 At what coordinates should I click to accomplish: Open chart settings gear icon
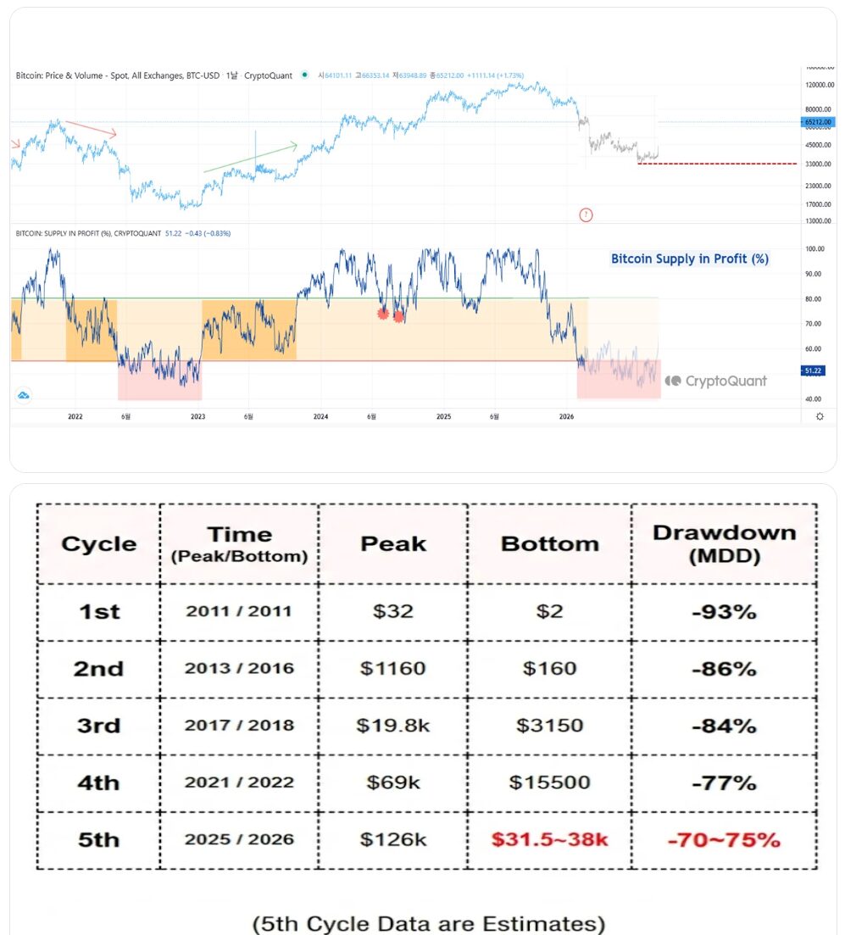819,416
